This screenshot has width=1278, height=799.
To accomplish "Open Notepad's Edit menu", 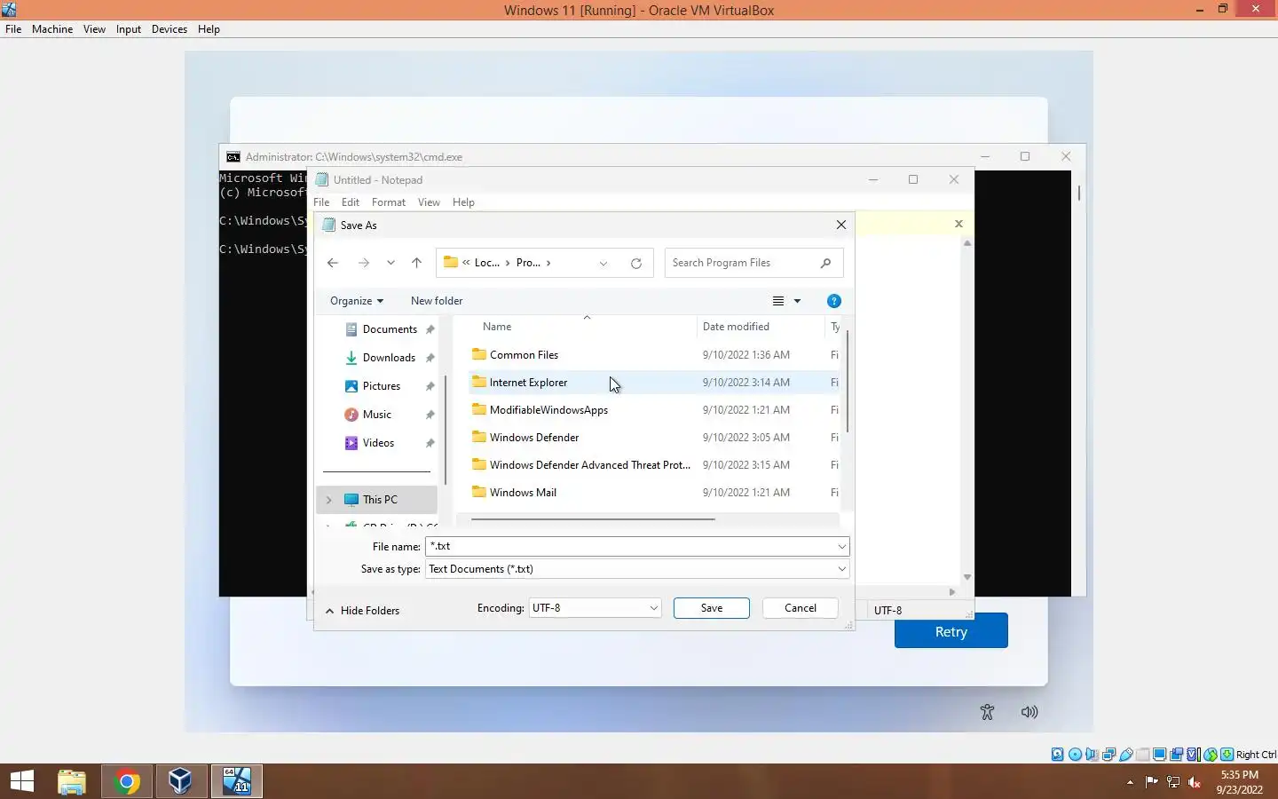I will [x=351, y=202].
